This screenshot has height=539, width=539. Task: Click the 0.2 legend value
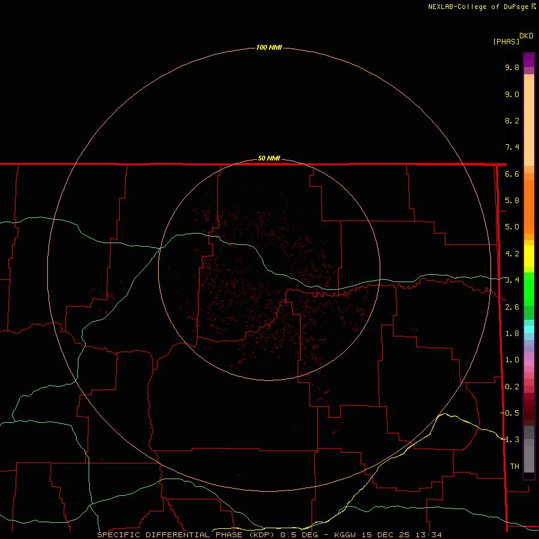pyautogui.click(x=512, y=387)
